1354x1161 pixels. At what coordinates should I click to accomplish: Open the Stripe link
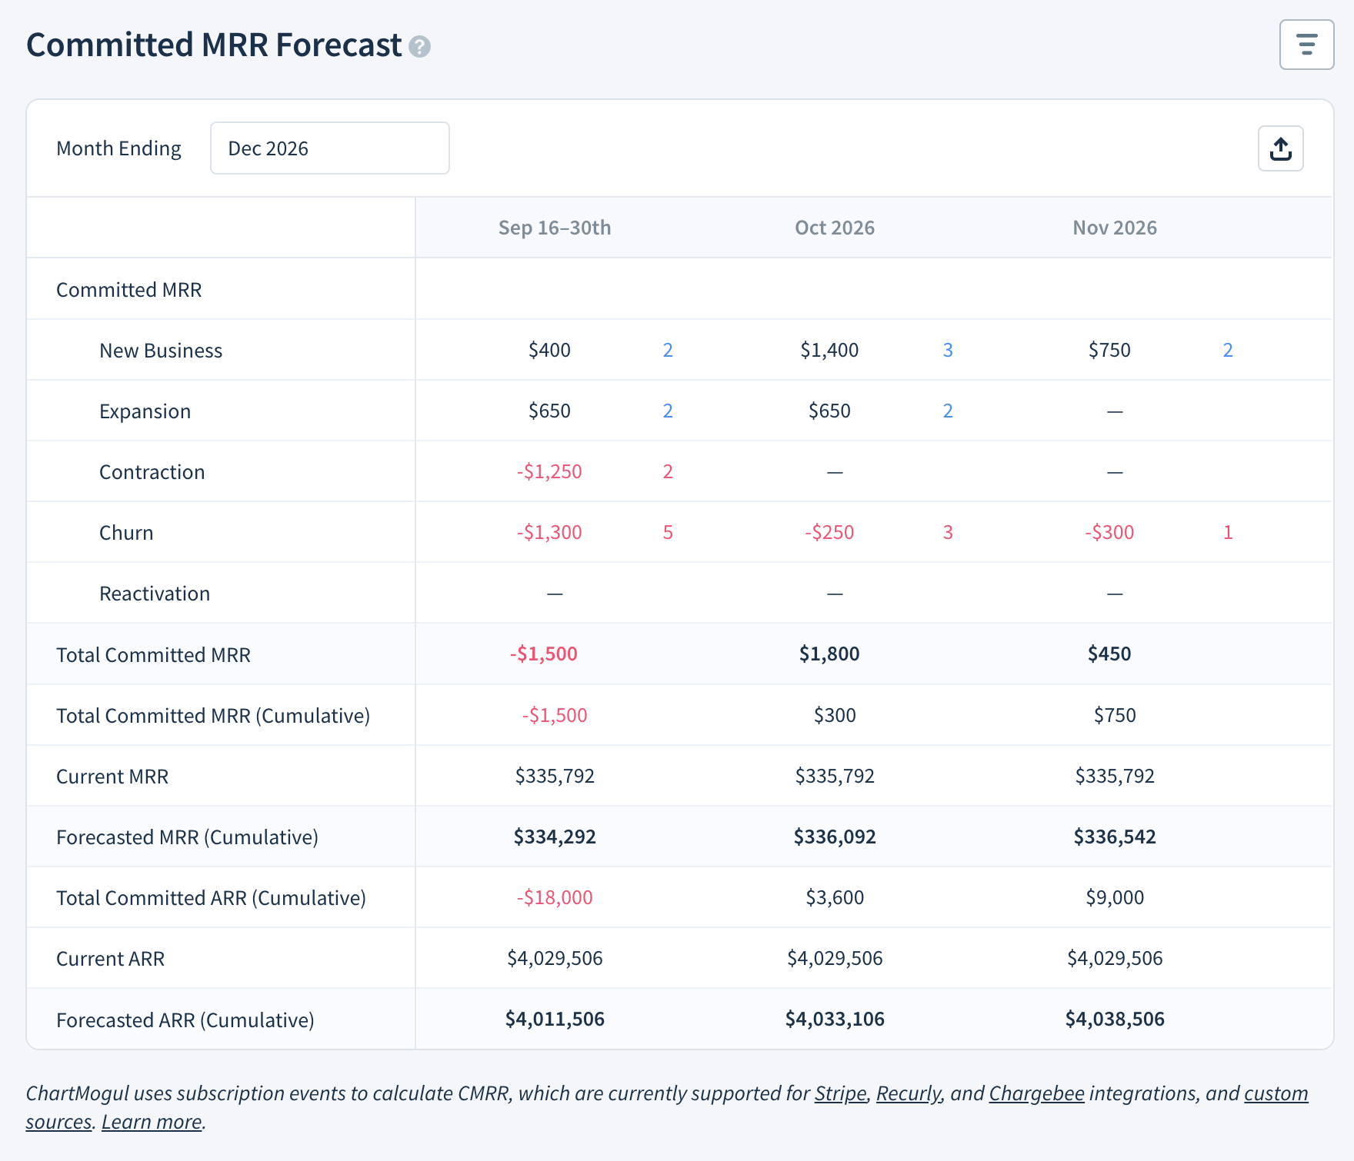point(840,1093)
